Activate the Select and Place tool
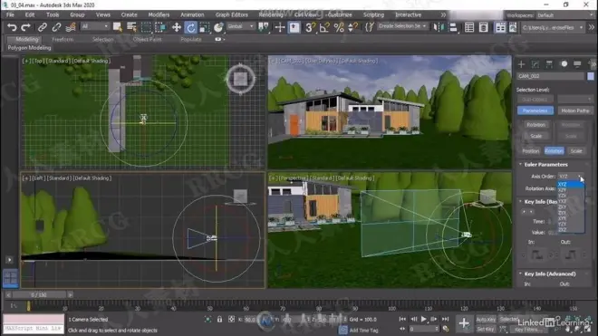This screenshot has height=336, width=598. [218, 27]
